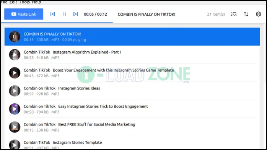Play Easy Instagram Stories Trick track

[15, 109]
